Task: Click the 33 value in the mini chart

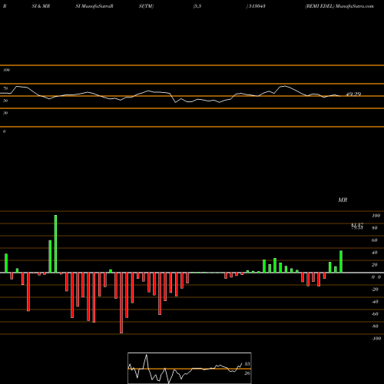Action: coord(247,364)
